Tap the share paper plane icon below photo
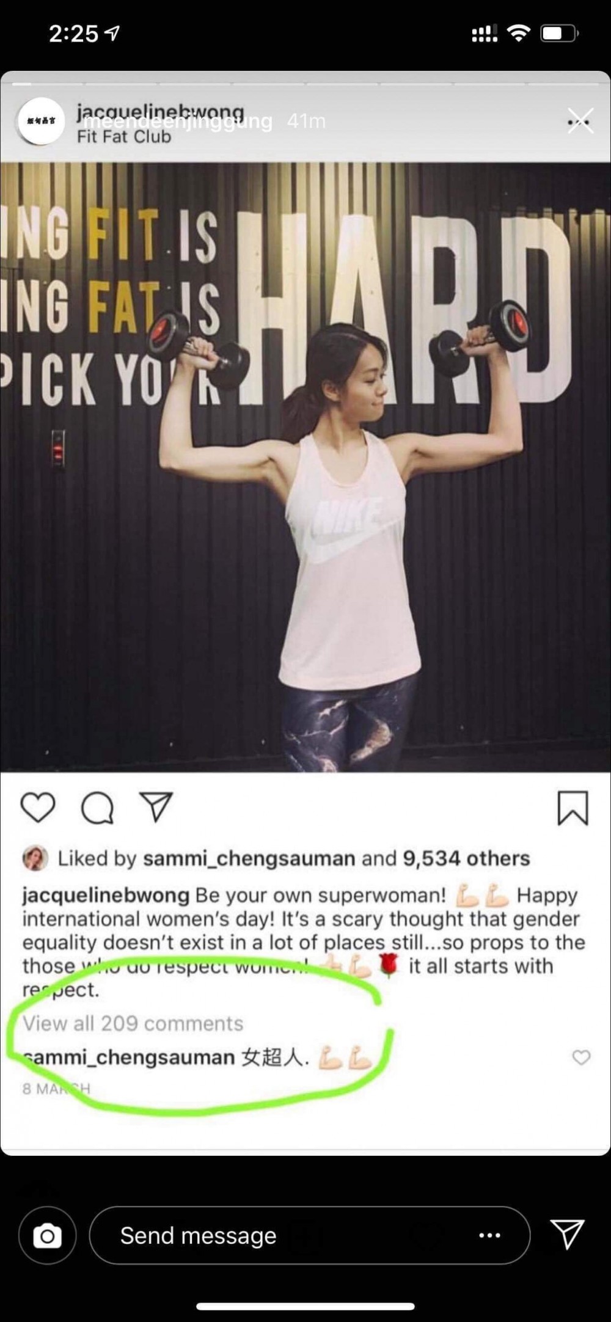This screenshot has width=611, height=1322. point(156,807)
